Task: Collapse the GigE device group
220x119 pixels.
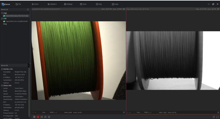Action: tap(2, 13)
